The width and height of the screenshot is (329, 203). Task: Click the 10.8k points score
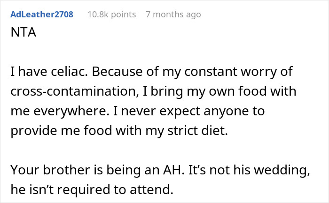tap(111, 15)
